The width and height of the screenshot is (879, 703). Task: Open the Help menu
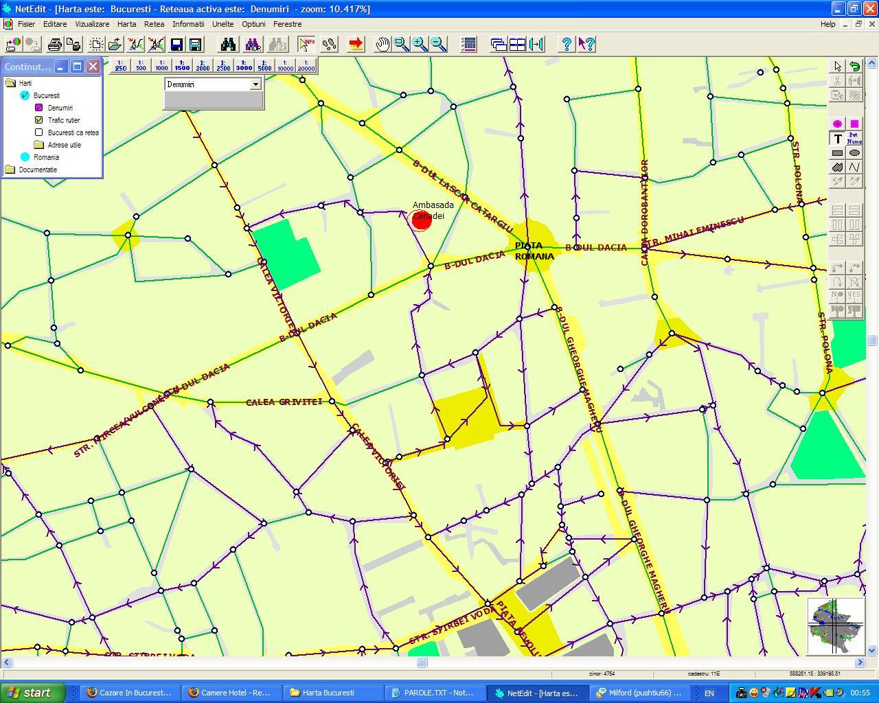click(x=828, y=24)
